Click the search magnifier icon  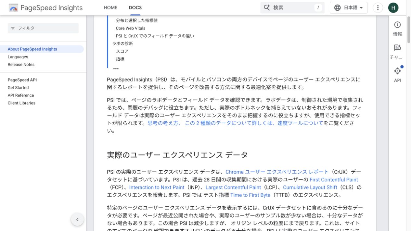[267, 7]
